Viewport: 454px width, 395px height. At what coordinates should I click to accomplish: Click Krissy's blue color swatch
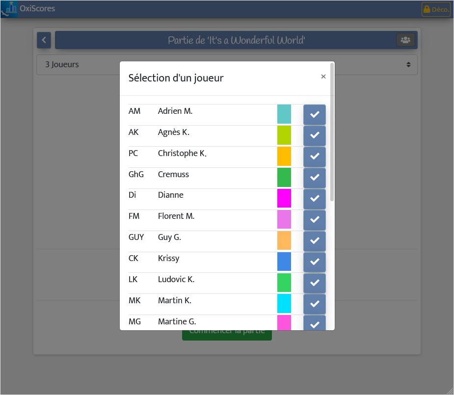[x=284, y=262]
